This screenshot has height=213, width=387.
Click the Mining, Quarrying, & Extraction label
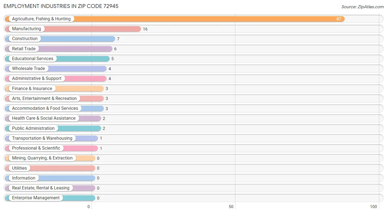click(x=42, y=158)
